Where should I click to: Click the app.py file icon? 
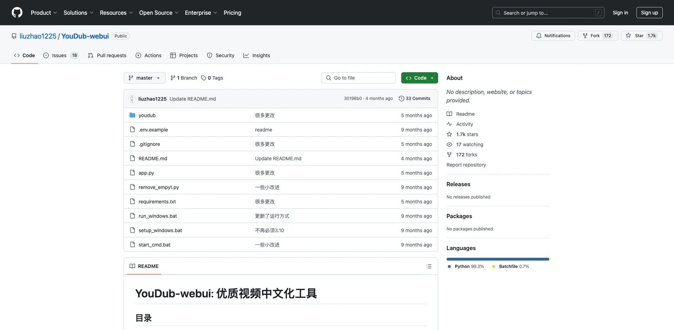tap(132, 173)
